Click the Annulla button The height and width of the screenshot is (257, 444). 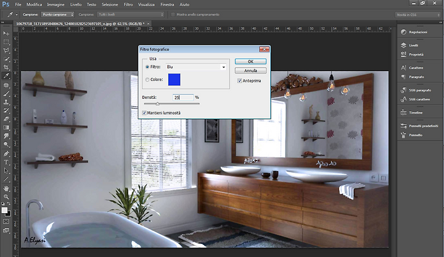pyautogui.click(x=250, y=70)
